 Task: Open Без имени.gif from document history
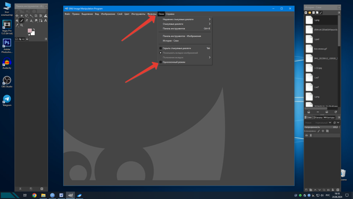click(320, 49)
